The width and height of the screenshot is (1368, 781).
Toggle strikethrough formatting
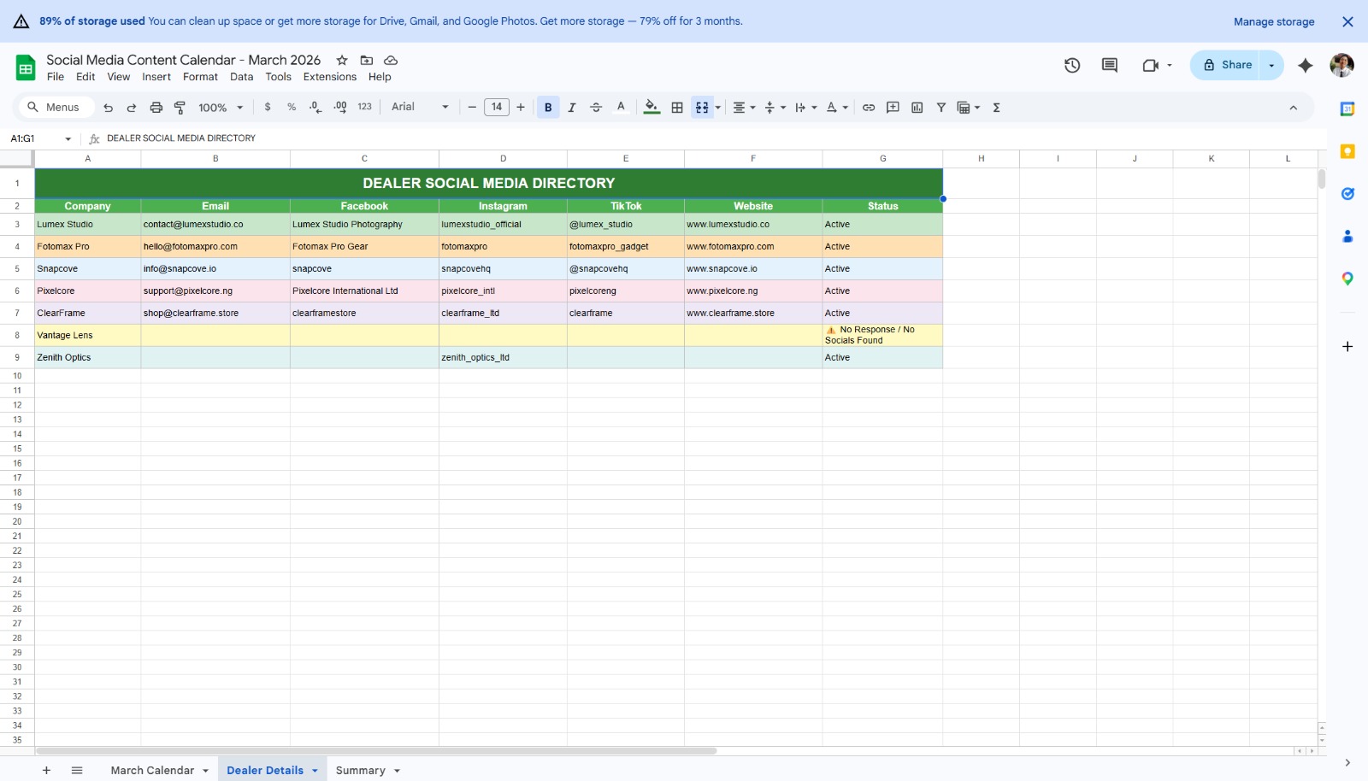tap(596, 108)
